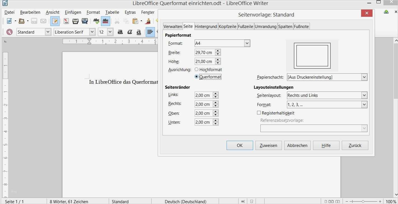Expand the New document arrow dropdown
The image size is (398, 204).
tap(15, 21)
